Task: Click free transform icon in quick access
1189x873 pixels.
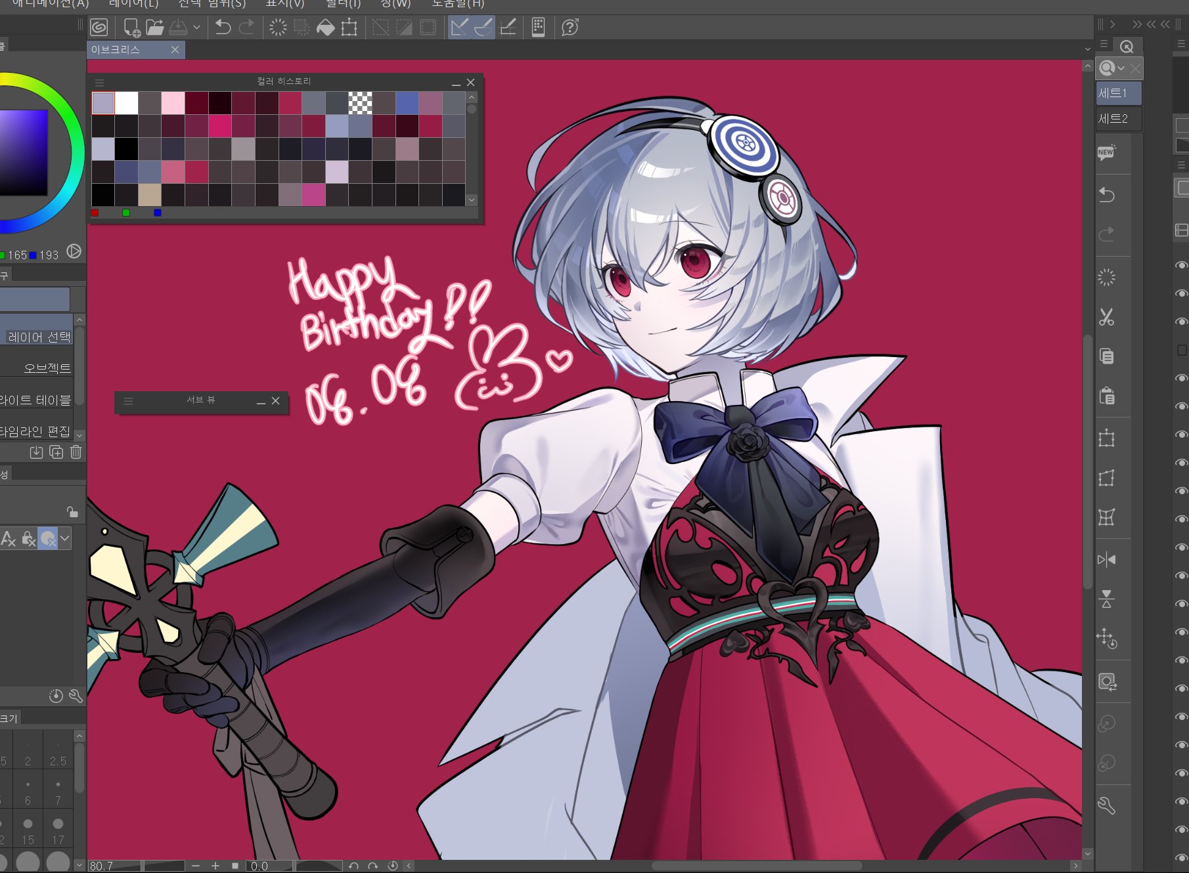Action: 1107,478
